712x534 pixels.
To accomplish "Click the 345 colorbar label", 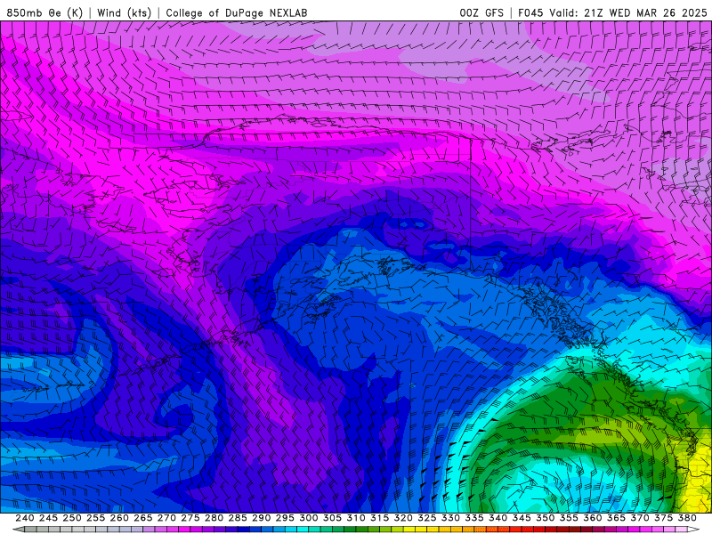I will coord(522,518).
